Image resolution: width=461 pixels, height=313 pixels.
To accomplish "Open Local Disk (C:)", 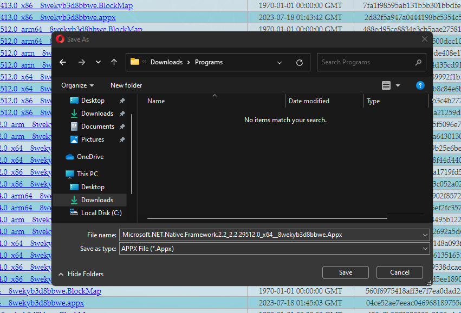I will pyautogui.click(x=101, y=213).
